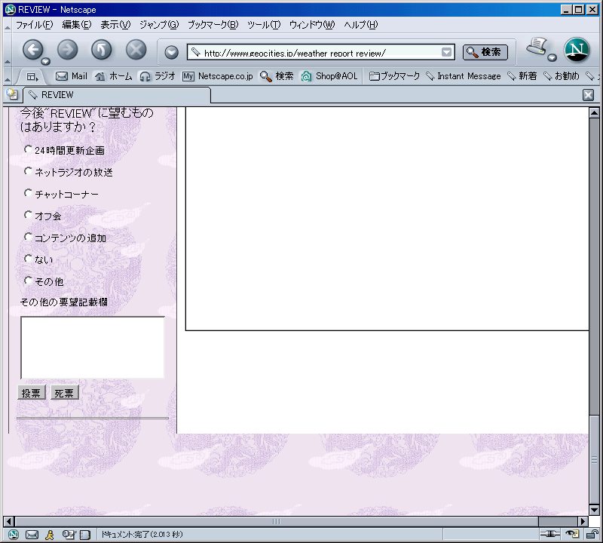The height and width of the screenshot is (543, 603).
Task: Click the new tab icon left of the REVIEW tab
Action: [12, 94]
